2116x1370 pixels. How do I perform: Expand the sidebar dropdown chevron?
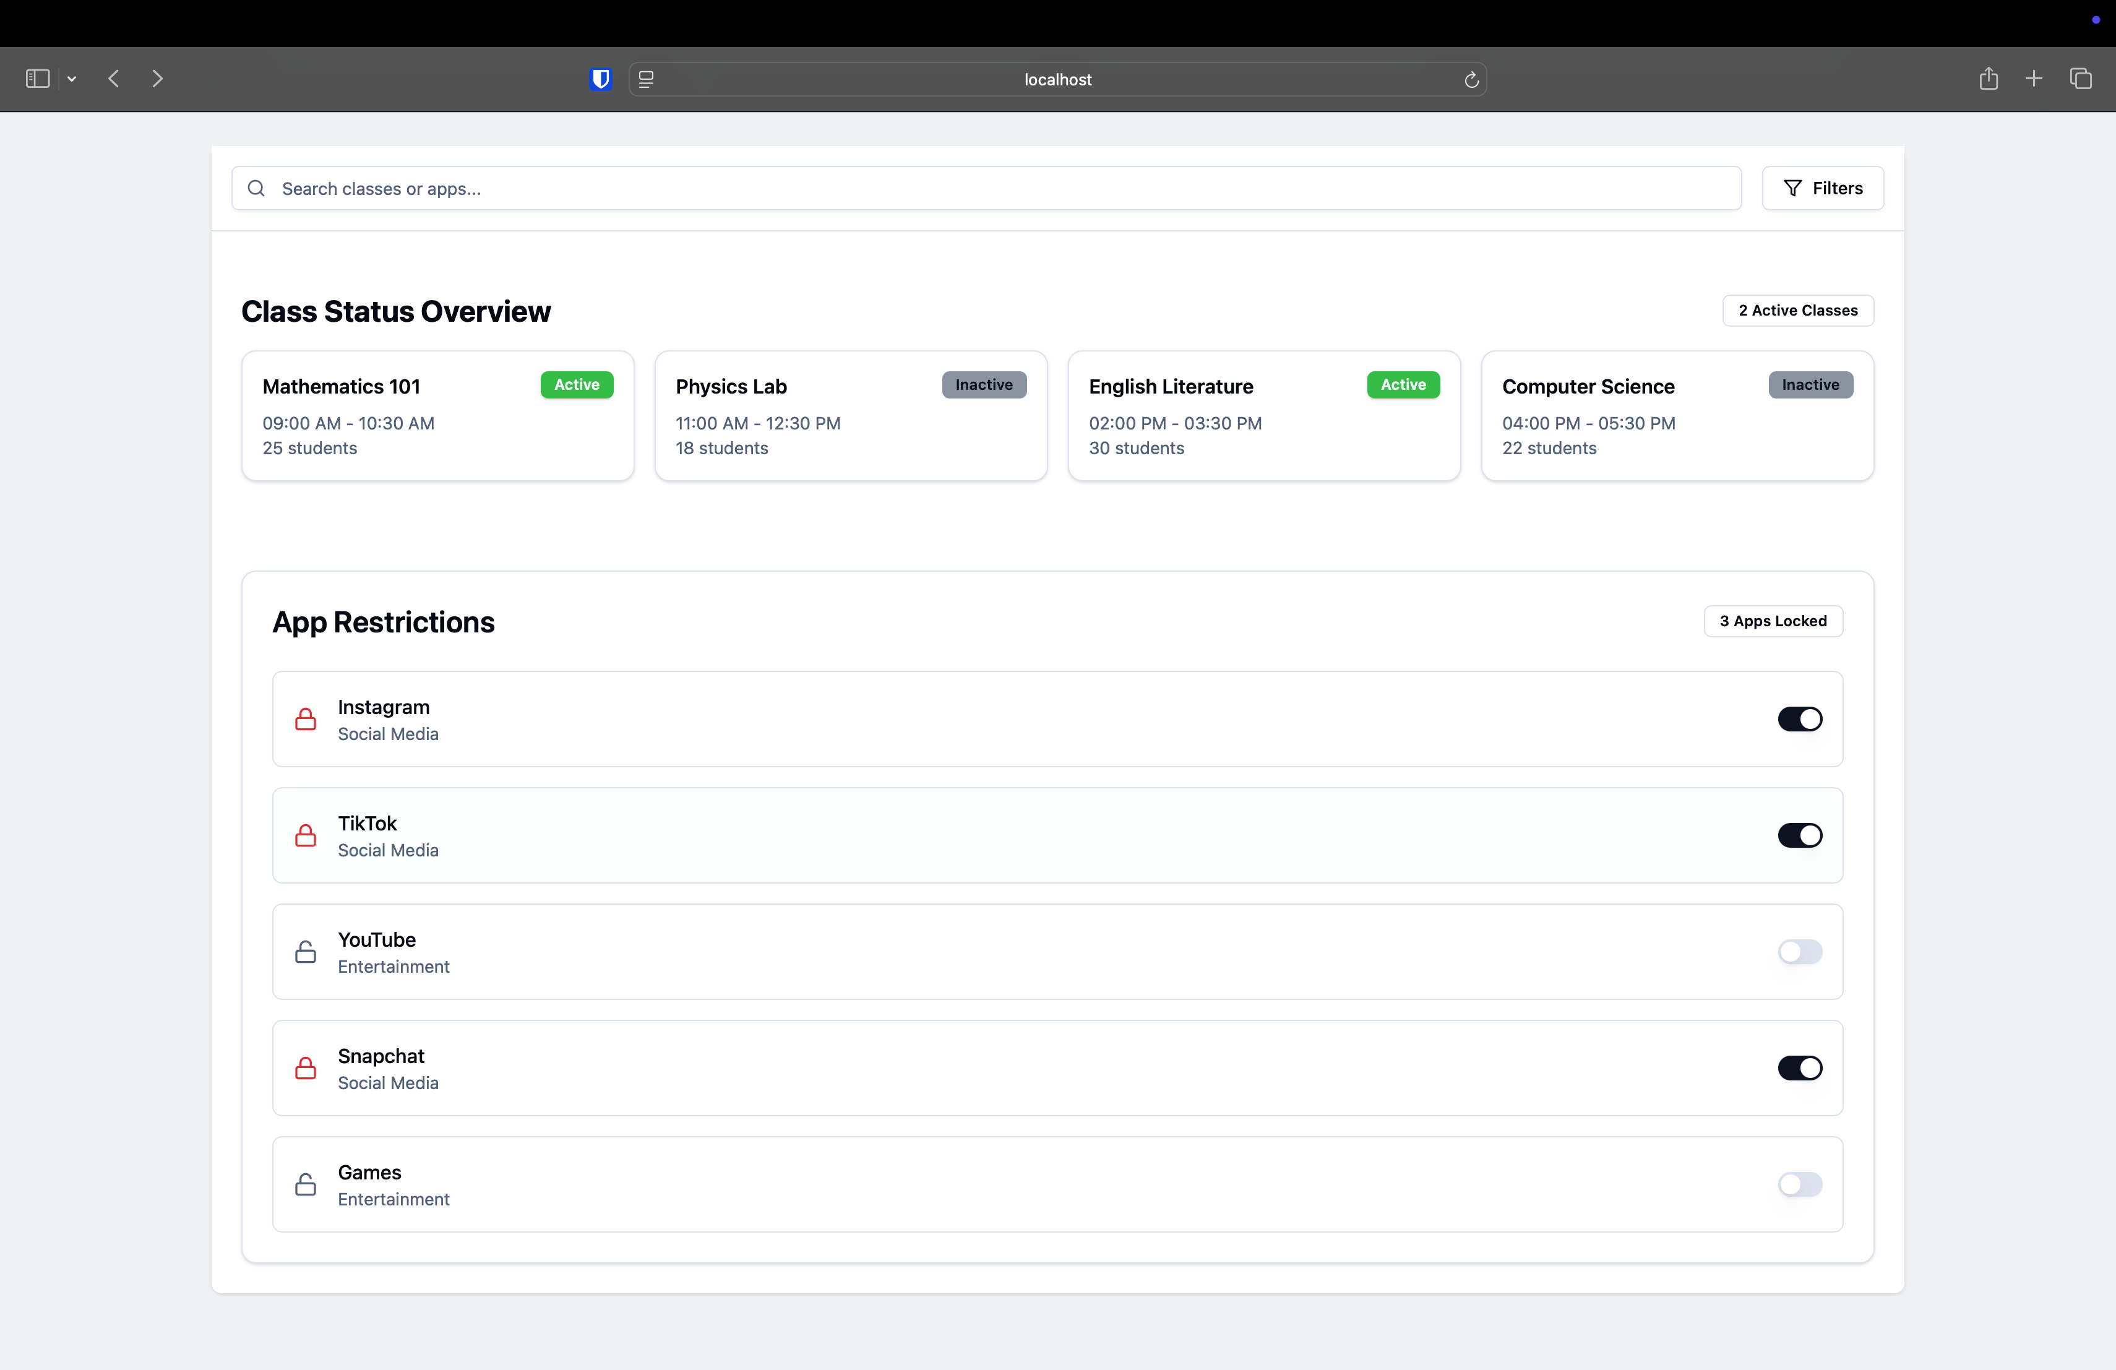72,79
